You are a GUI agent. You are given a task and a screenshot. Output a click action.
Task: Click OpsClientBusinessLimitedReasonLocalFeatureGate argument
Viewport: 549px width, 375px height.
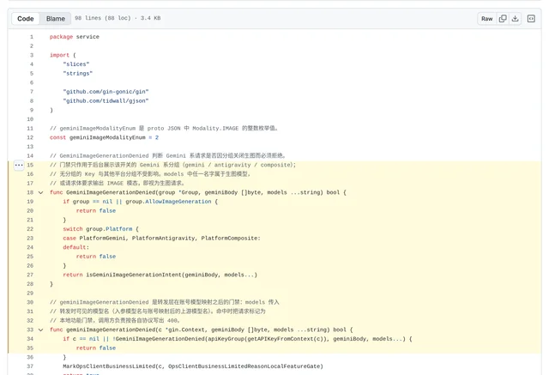[x=244, y=366]
